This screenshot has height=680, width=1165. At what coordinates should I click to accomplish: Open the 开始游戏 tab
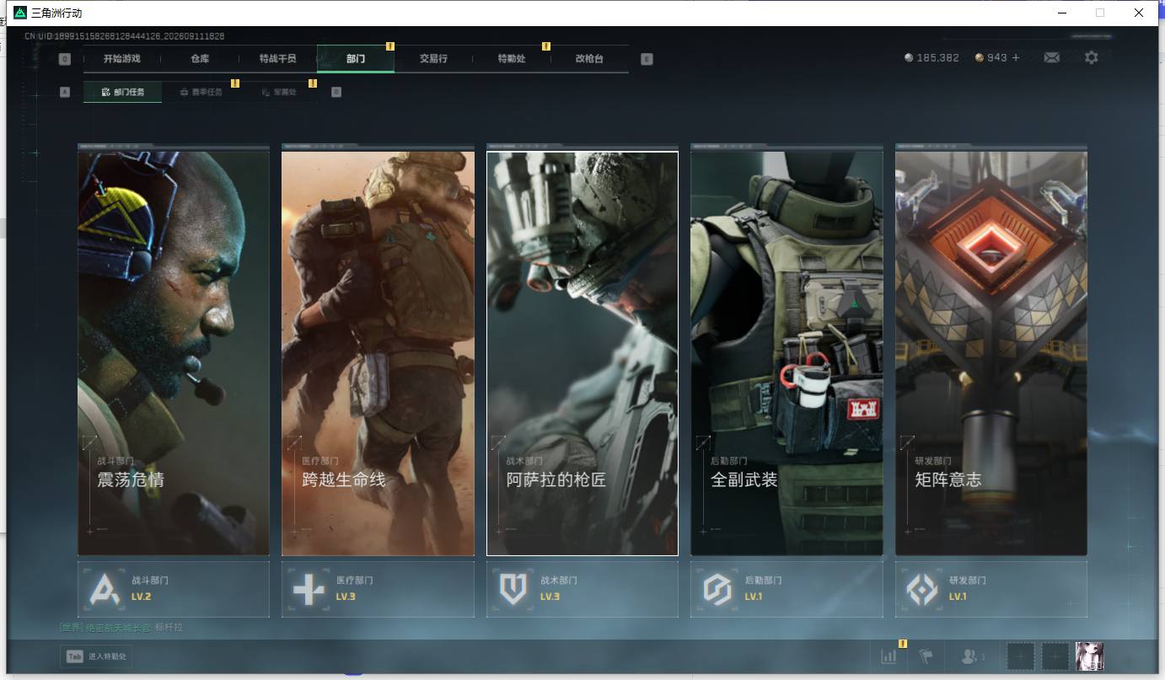[121, 59]
